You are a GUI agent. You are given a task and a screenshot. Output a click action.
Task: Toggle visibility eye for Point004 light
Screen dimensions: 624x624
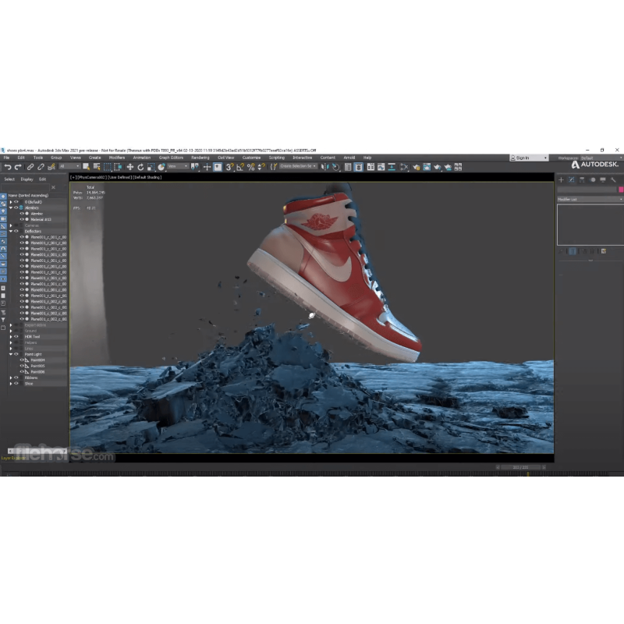click(x=22, y=360)
